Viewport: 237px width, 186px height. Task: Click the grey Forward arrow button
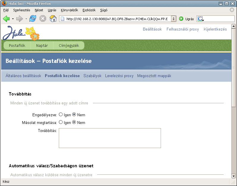tap(20, 19)
